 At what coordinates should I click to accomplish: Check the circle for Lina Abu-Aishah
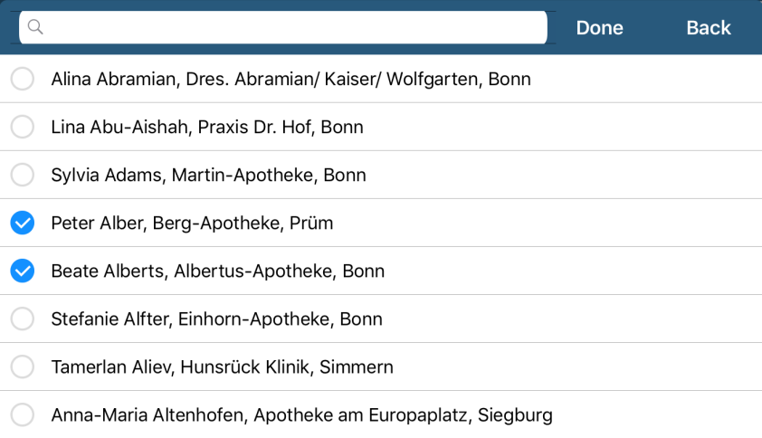22,128
